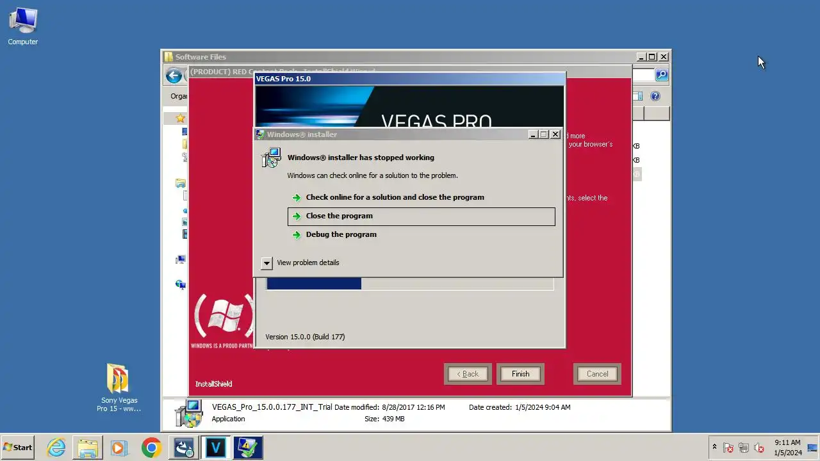This screenshot has height=461, width=820.
Task: Click the green arrow beside Check online
Action: point(296,198)
